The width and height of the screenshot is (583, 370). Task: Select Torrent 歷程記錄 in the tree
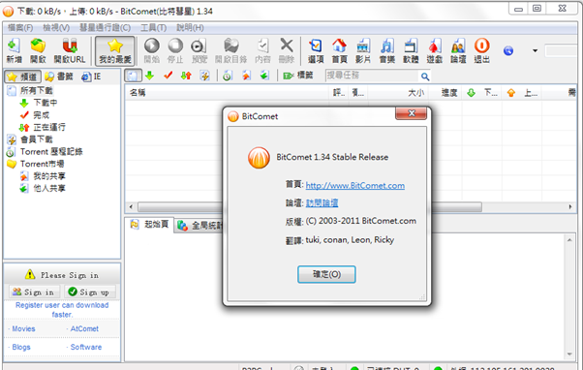(51, 152)
